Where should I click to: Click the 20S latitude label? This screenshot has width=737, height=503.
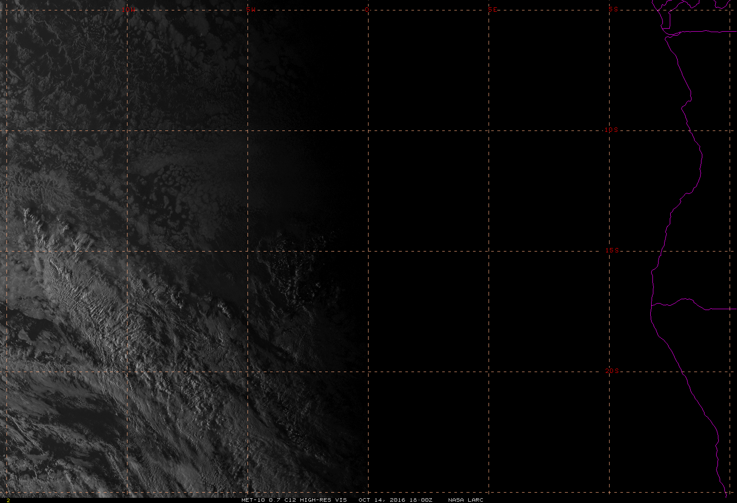click(x=612, y=371)
